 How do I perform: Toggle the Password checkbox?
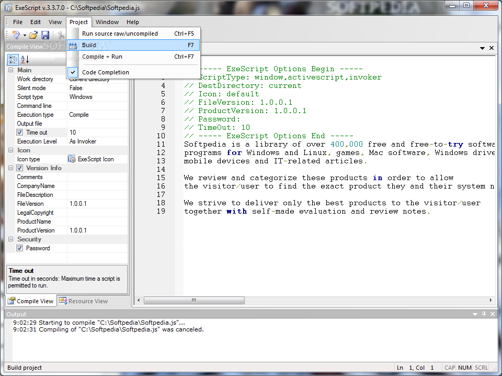pos(19,248)
